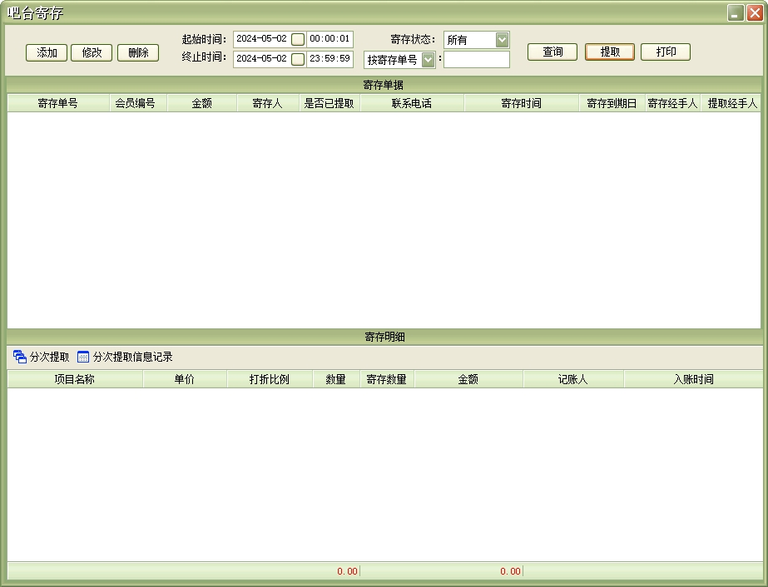The image size is (768, 587).
Task: Click the 分次提取 toolbar icon
Action: click(20, 357)
